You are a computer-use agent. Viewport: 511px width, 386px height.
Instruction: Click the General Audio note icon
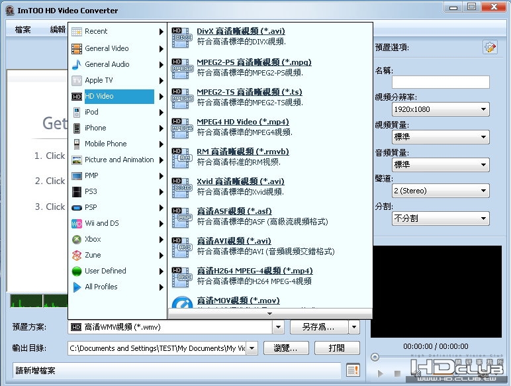tap(77, 64)
